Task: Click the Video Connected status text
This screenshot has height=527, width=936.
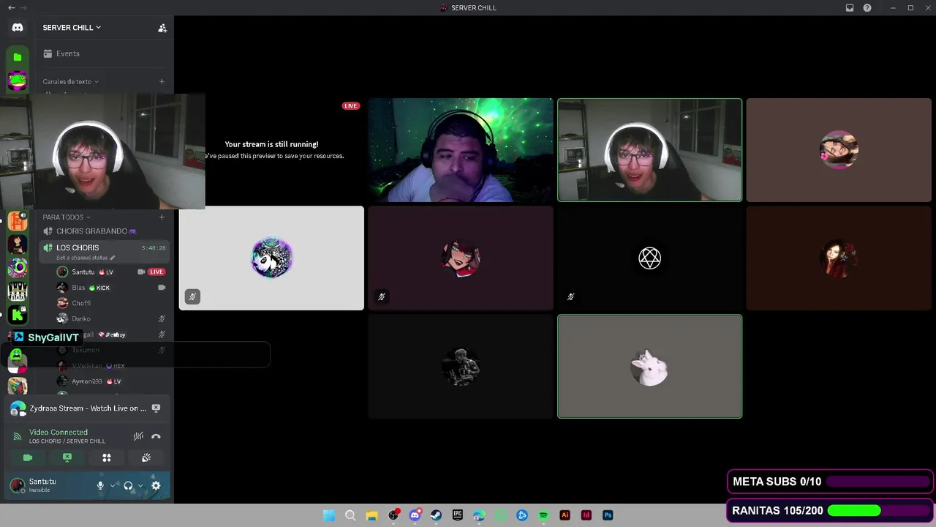Action: (x=58, y=433)
